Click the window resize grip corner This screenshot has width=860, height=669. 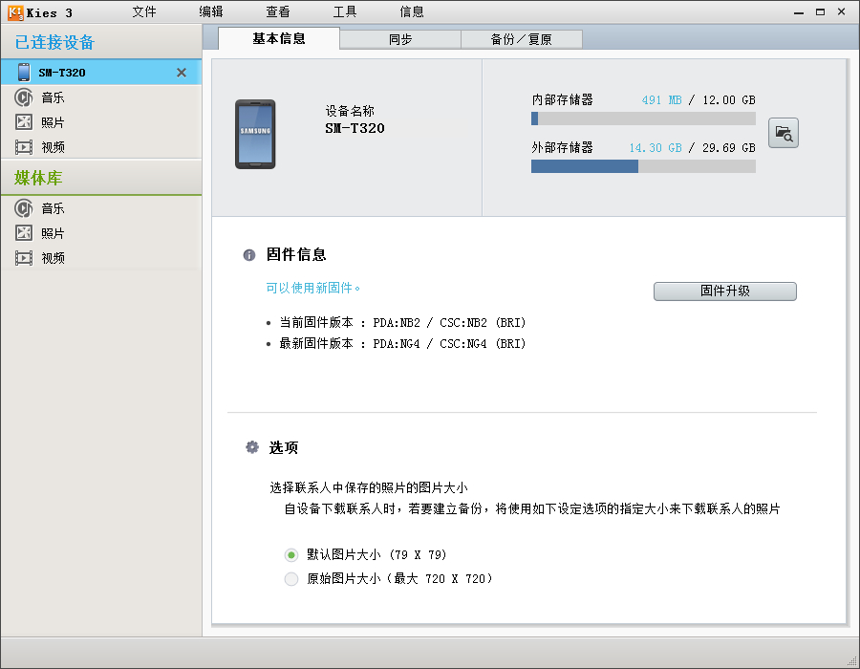(851, 661)
